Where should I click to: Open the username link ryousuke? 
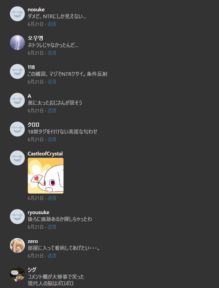pyautogui.click(x=38, y=212)
